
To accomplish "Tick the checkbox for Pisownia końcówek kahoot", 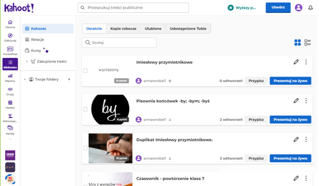I will coord(85,109).
